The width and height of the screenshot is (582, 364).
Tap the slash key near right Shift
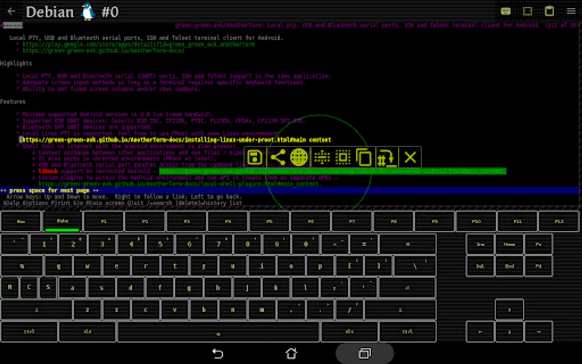[x=349, y=310]
